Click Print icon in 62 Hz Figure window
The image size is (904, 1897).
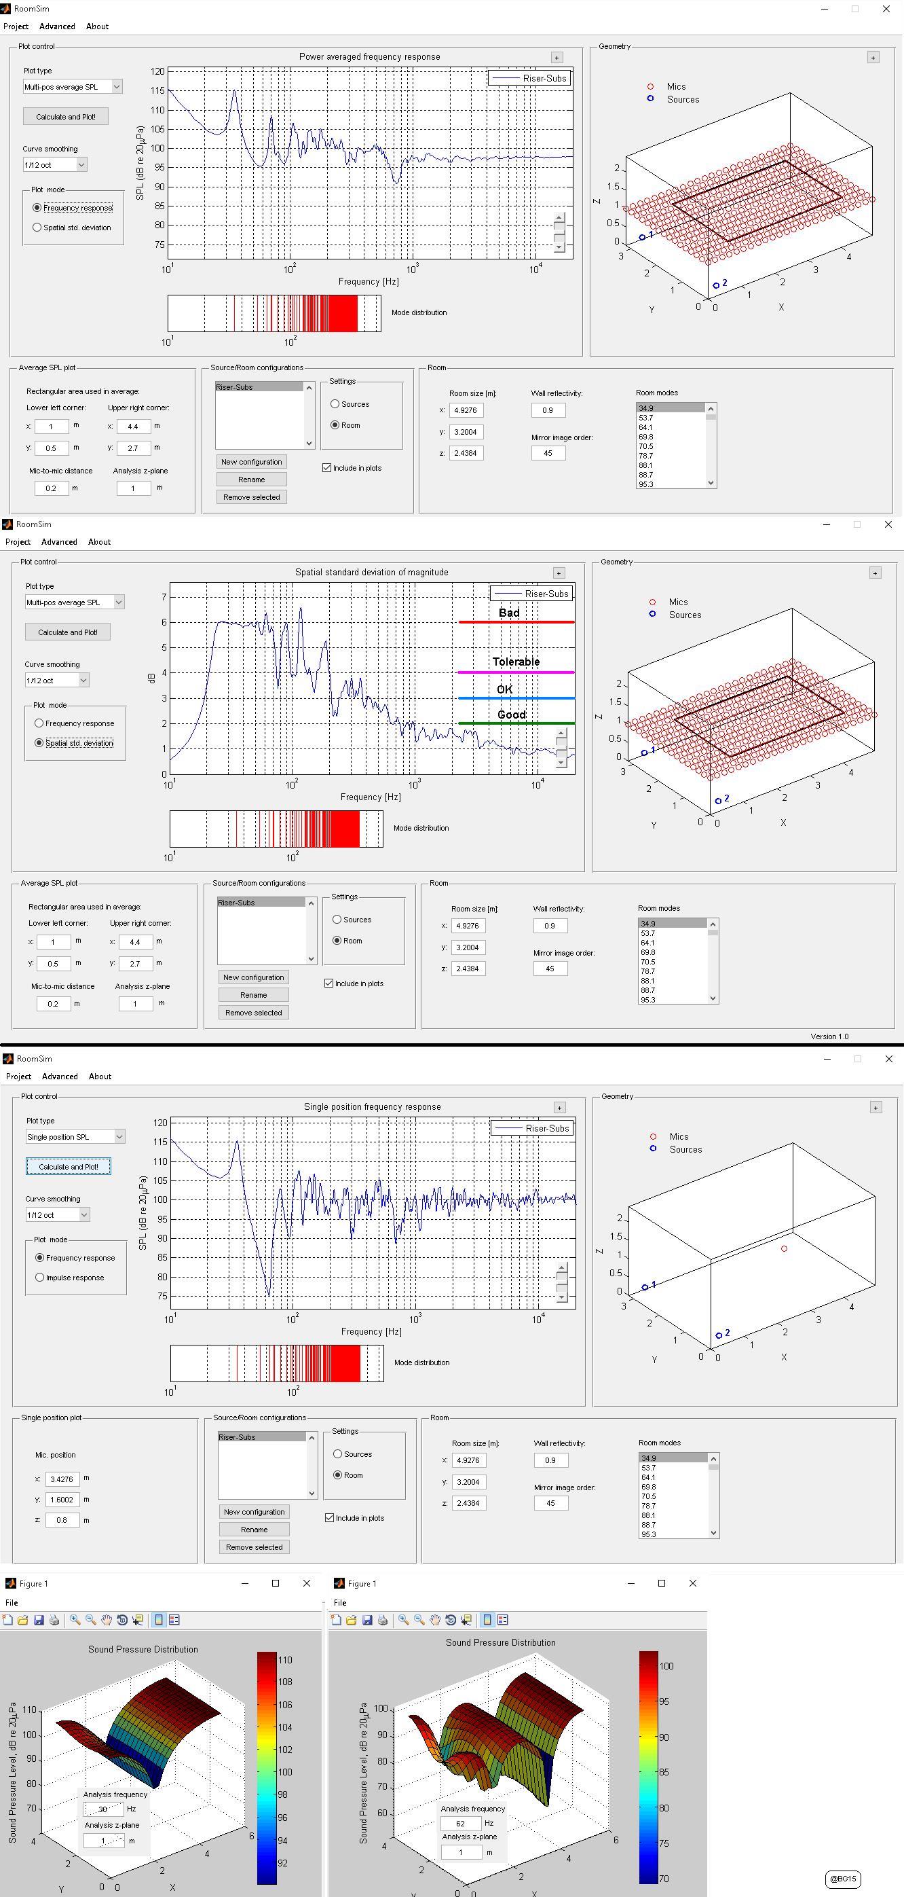point(383,1619)
